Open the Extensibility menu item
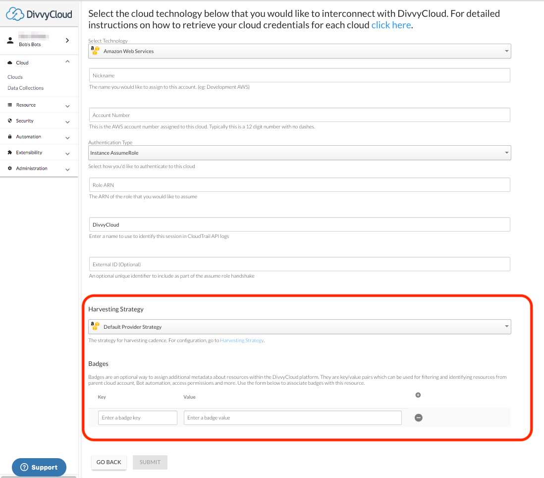This screenshot has width=544, height=478. [29, 153]
